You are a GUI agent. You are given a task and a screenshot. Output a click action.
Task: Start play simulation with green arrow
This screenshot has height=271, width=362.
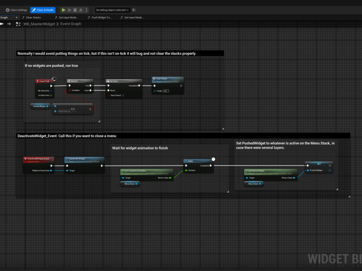point(63,10)
